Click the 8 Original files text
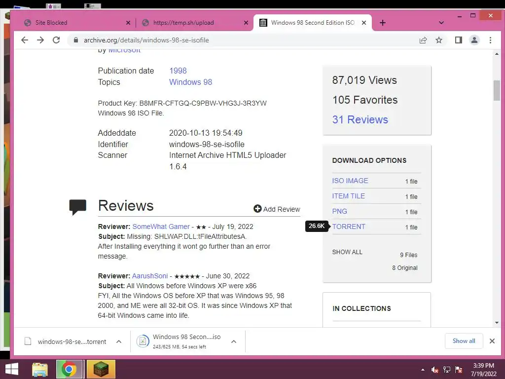 [404, 268]
